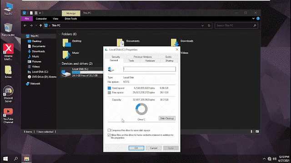
Task: Customize Quick Access Toolbar dropdown
Action: point(40,13)
